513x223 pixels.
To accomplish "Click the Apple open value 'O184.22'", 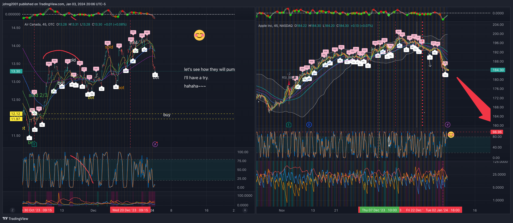I will click(x=301, y=26).
